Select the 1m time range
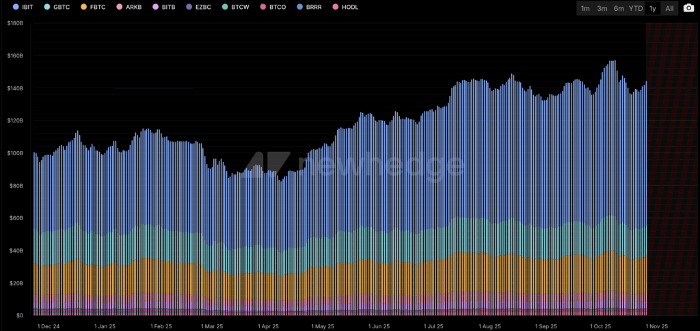The width and height of the screenshot is (700, 331). pyautogui.click(x=585, y=8)
